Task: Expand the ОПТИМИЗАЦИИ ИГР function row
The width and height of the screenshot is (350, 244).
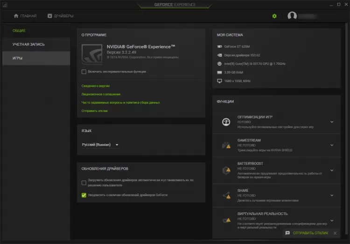Action: 332,122
